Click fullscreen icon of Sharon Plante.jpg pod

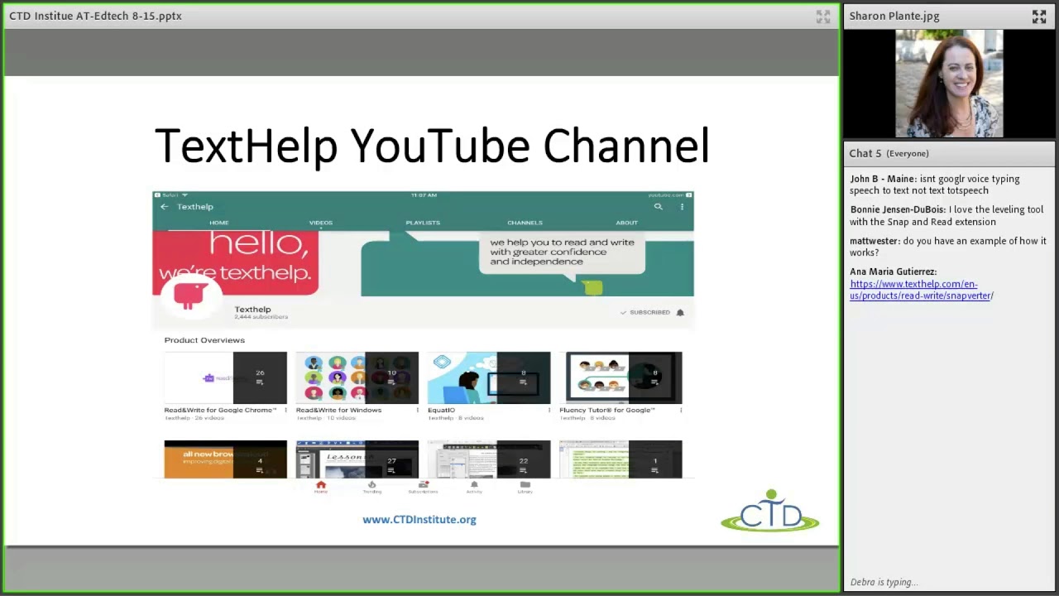pyautogui.click(x=1039, y=16)
